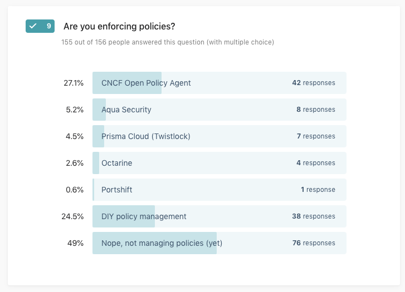Select the DIY policy management bar label
Image resolution: width=405 pixels, height=292 pixels.
144,216
